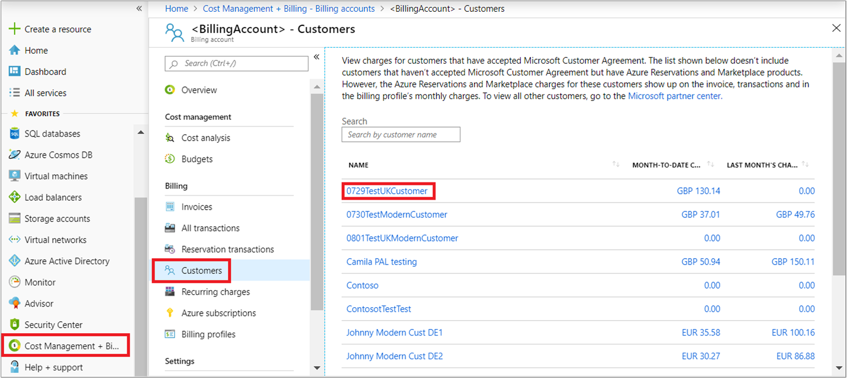Select Customers in the billing menu

201,271
